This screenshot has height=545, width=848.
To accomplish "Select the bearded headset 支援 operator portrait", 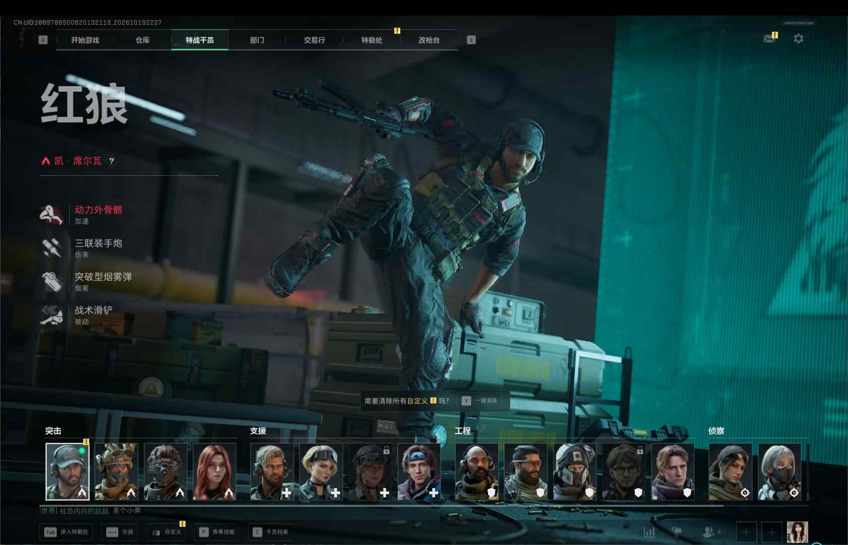I will (x=272, y=472).
